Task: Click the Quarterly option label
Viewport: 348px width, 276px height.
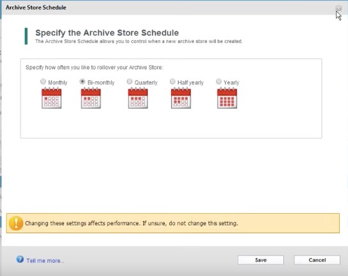Action: point(146,83)
